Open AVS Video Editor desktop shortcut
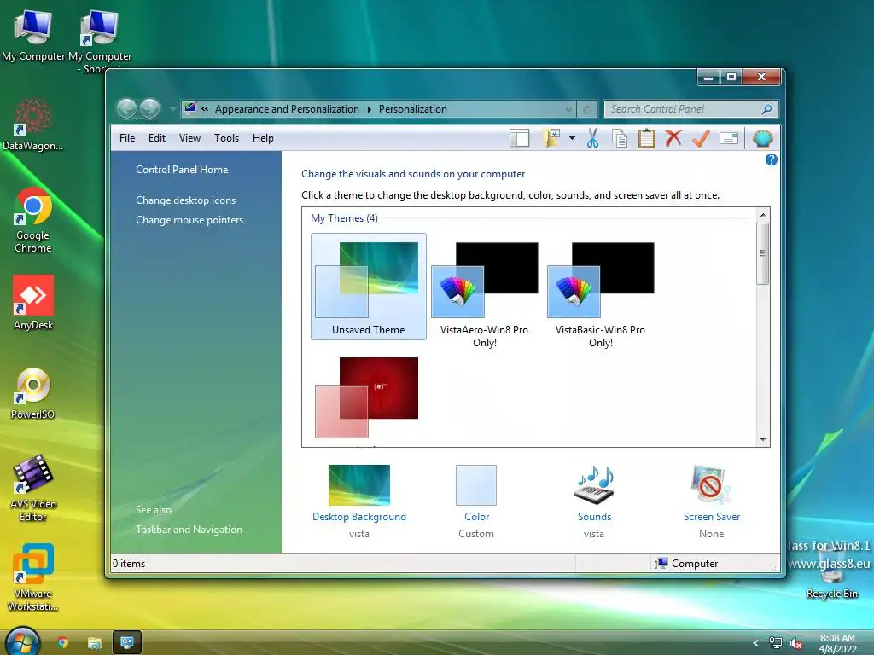874x655 pixels. [33, 489]
